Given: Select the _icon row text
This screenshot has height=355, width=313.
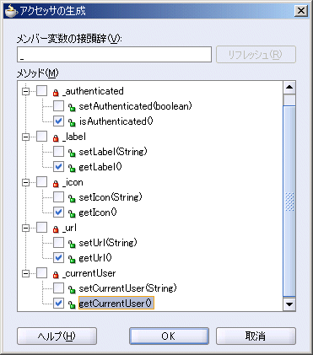Looking at the screenshot, I should click(73, 182).
